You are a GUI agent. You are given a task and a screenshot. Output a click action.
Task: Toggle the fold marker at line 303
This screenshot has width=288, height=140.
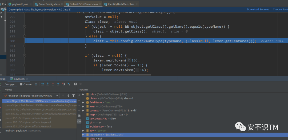pyautogui.click(x=25, y=55)
